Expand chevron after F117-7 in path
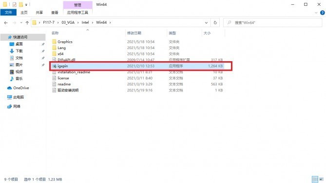 [58, 22]
